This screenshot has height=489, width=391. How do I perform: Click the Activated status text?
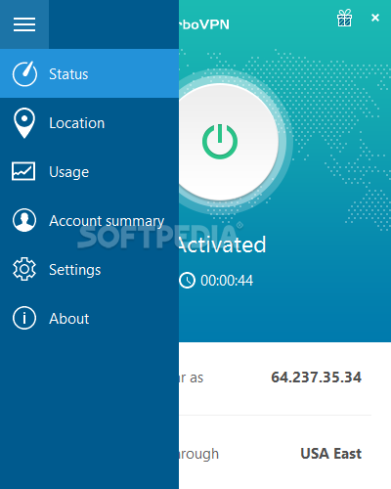(x=223, y=244)
